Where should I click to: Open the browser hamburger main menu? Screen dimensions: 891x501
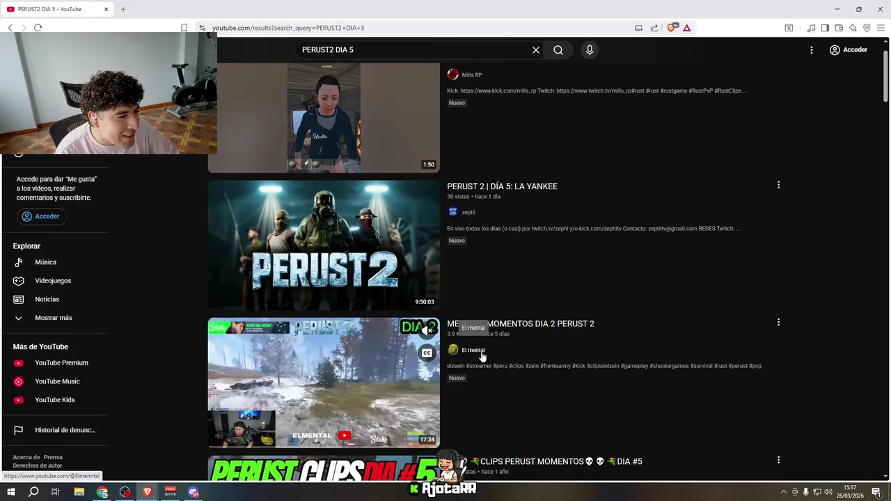(x=881, y=28)
